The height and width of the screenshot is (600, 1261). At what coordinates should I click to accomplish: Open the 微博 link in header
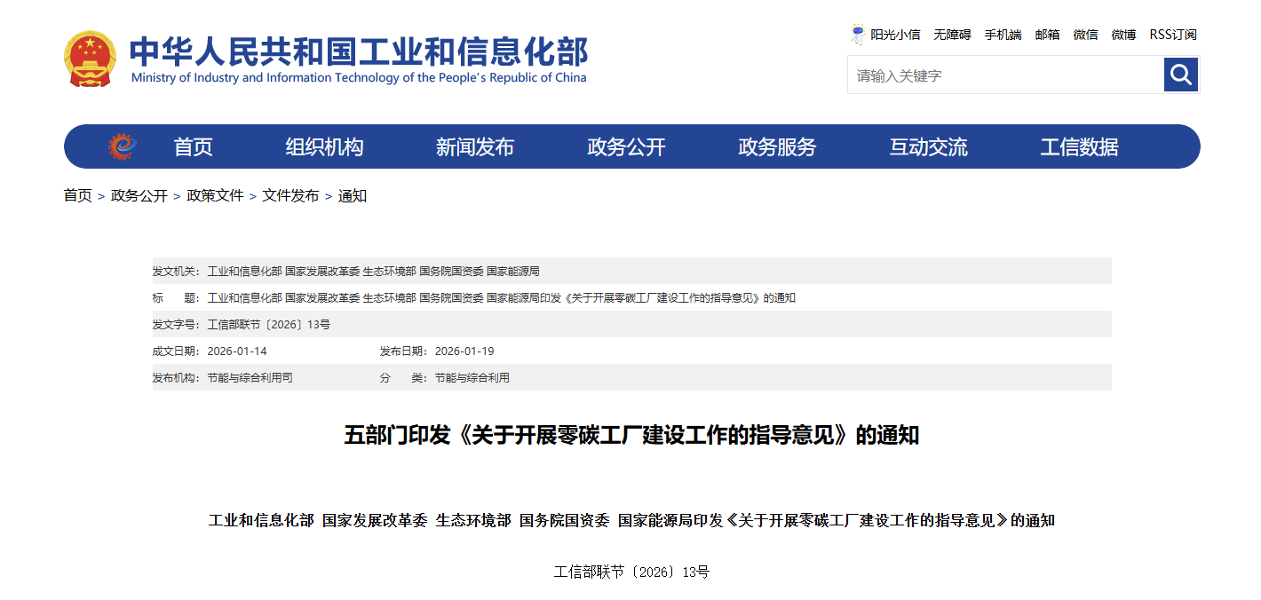(1123, 35)
